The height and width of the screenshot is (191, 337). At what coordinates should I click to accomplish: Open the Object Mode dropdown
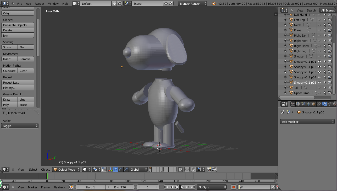tap(67, 169)
